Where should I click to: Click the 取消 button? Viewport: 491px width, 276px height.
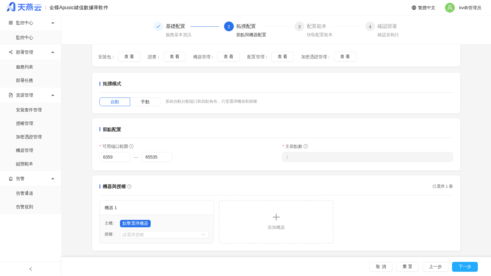pos(381,267)
